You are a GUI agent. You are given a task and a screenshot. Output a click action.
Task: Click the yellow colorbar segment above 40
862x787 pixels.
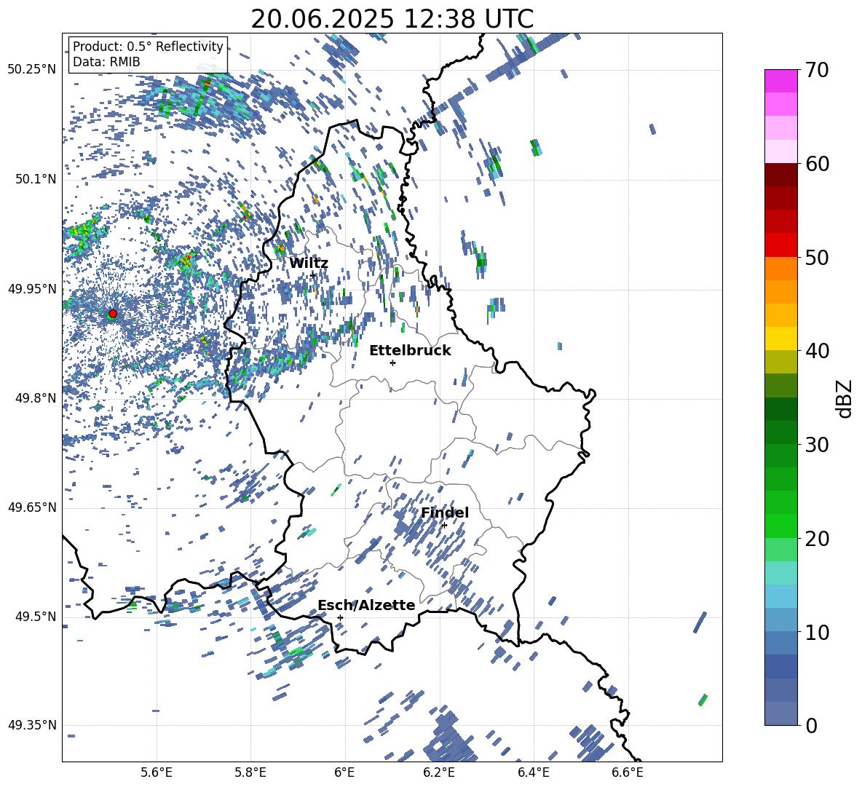tap(780, 338)
